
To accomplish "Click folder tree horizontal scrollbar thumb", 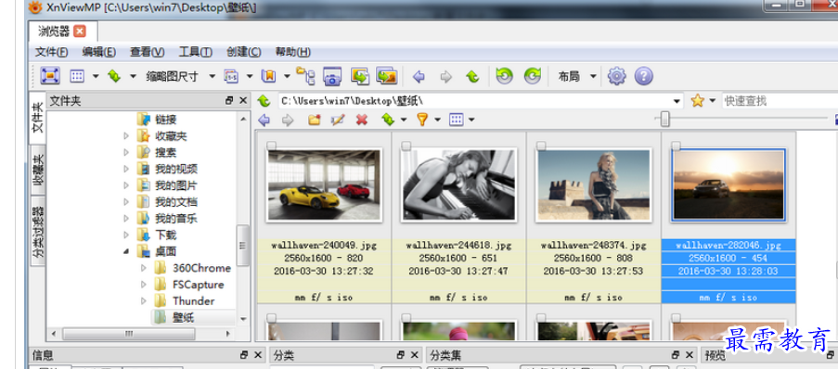I will click(x=128, y=335).
